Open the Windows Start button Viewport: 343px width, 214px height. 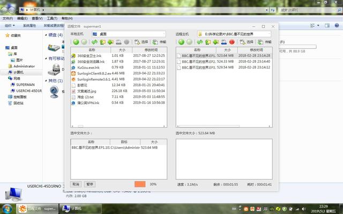click(7, 209)
